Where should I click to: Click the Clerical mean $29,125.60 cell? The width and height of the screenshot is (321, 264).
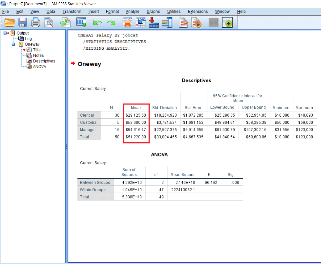coord(136,115)
